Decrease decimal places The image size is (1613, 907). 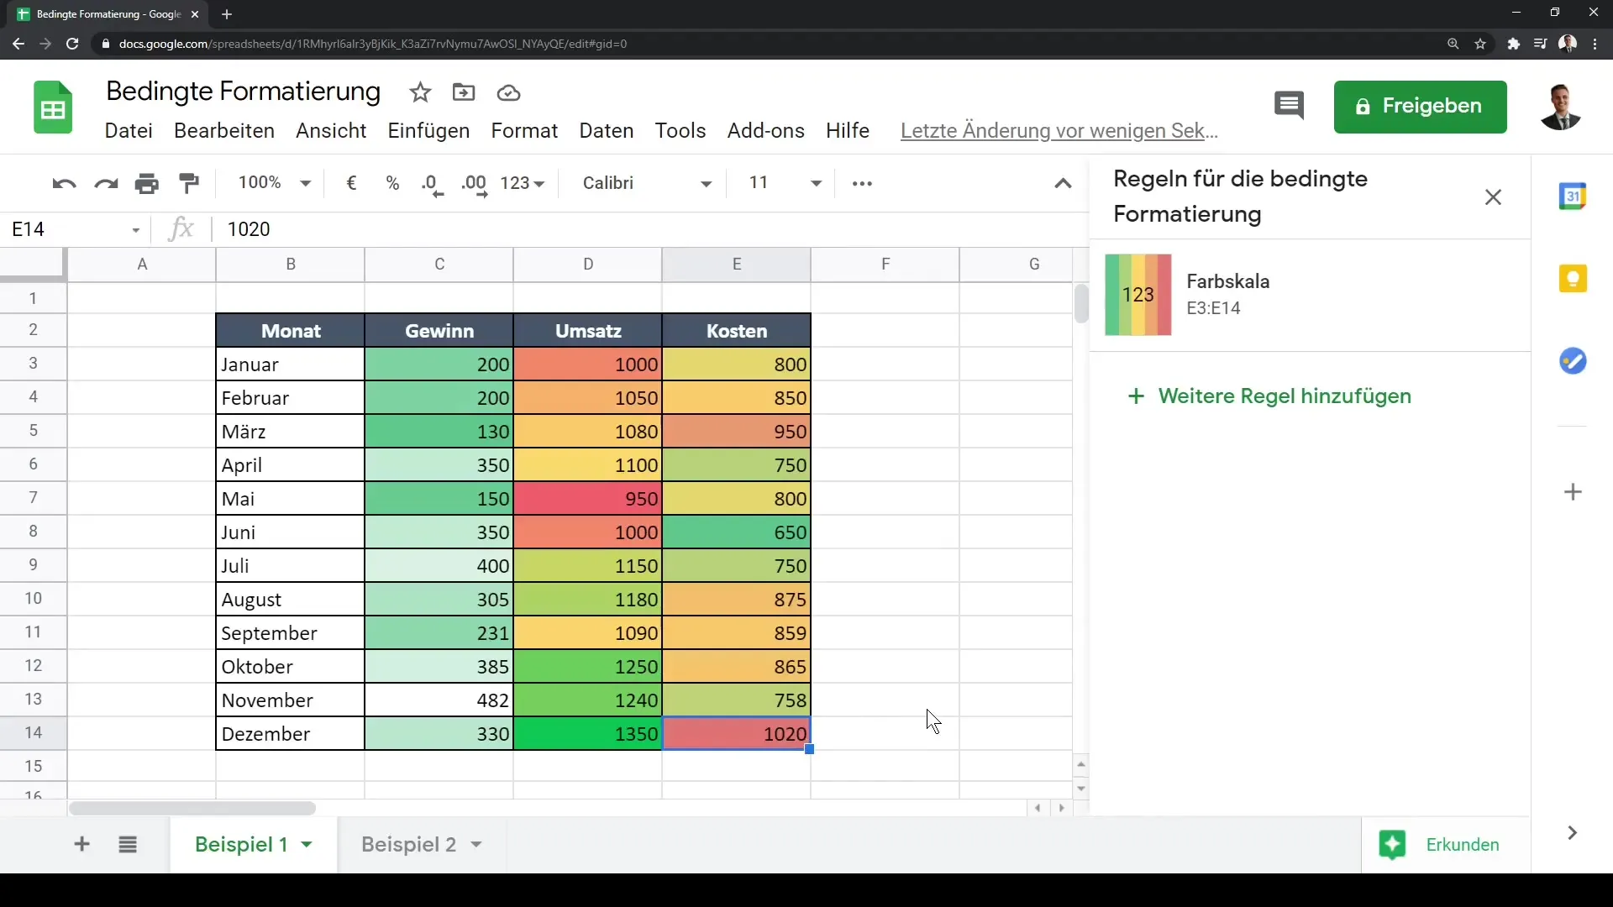pos(432,185)
